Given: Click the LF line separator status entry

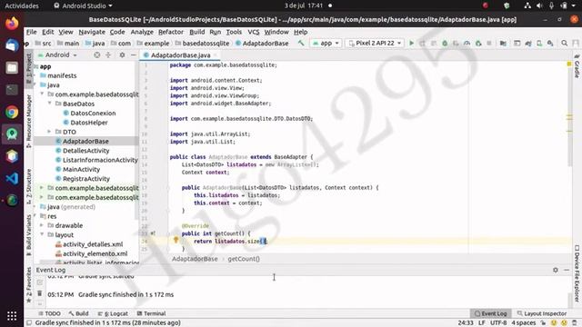Looking at the screenshot, I should tap(482, 322).
